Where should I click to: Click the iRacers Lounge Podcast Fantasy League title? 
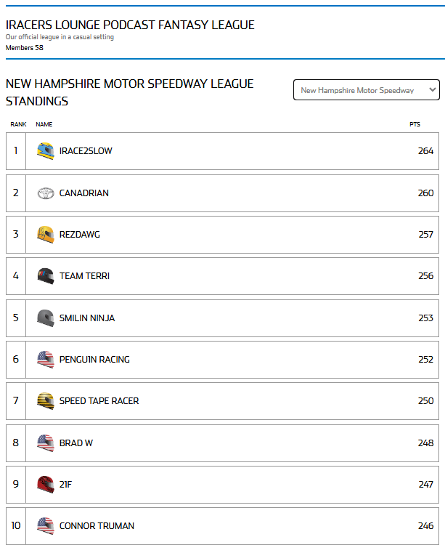[x=130, y=25]
